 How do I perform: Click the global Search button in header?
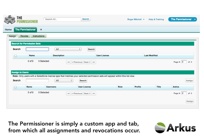[x=86, y=19]
